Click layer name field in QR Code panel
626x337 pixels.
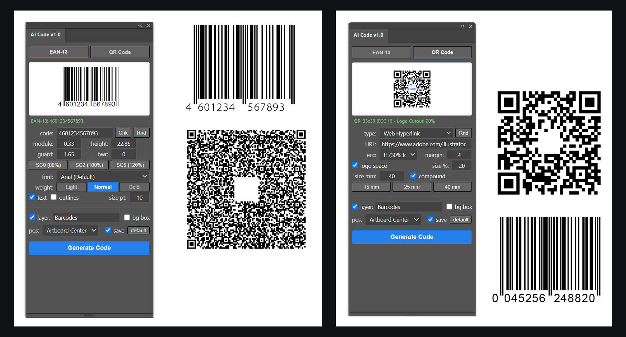click(x=409, y=207)
